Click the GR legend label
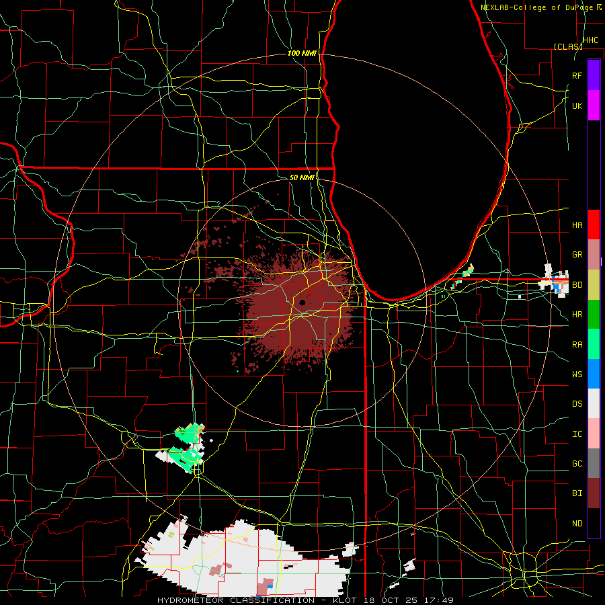The image size is (605, 605). (x=577, y=255)
